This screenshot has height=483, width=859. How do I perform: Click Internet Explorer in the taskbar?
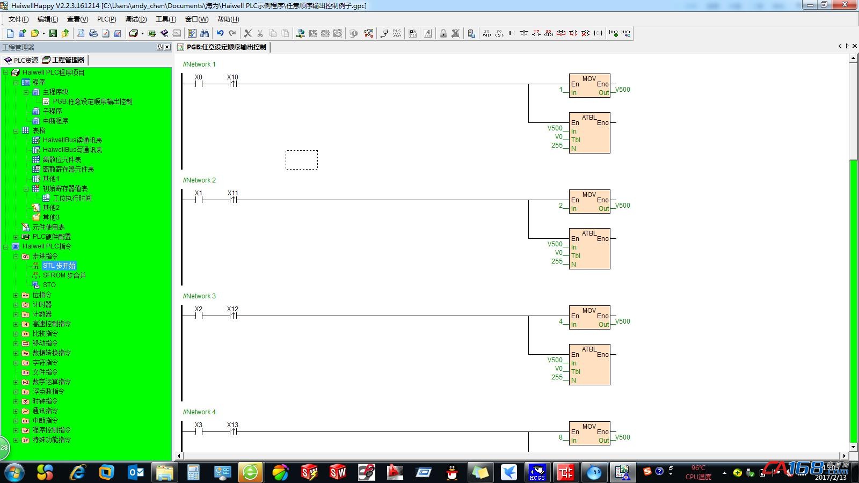[x=78, y=473]
